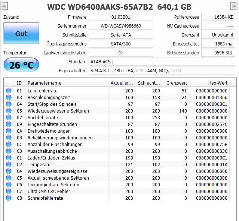
Task: Select the Beschleunigungszeit parameter name
Action: 49,97
